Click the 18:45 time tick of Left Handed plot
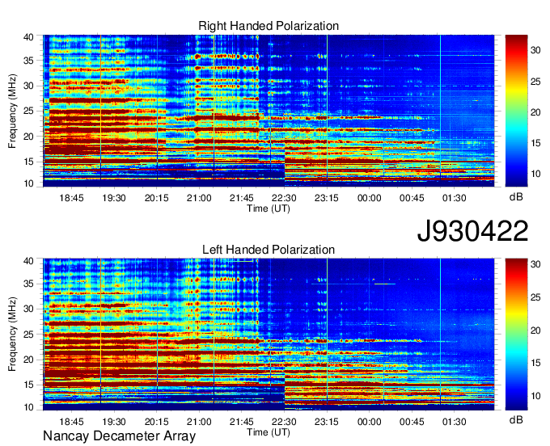The height and width of the screenshot is (446, 550). (71, 422)
